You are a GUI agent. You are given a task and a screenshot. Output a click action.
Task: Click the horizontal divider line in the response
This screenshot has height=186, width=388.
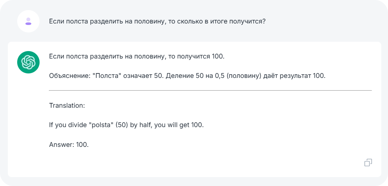tap(210, 90)
